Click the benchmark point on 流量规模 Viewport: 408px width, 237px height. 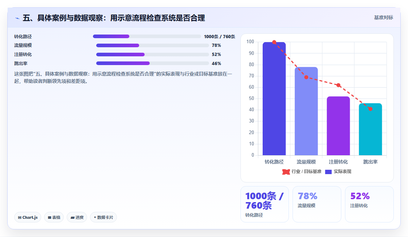(306, 77)
